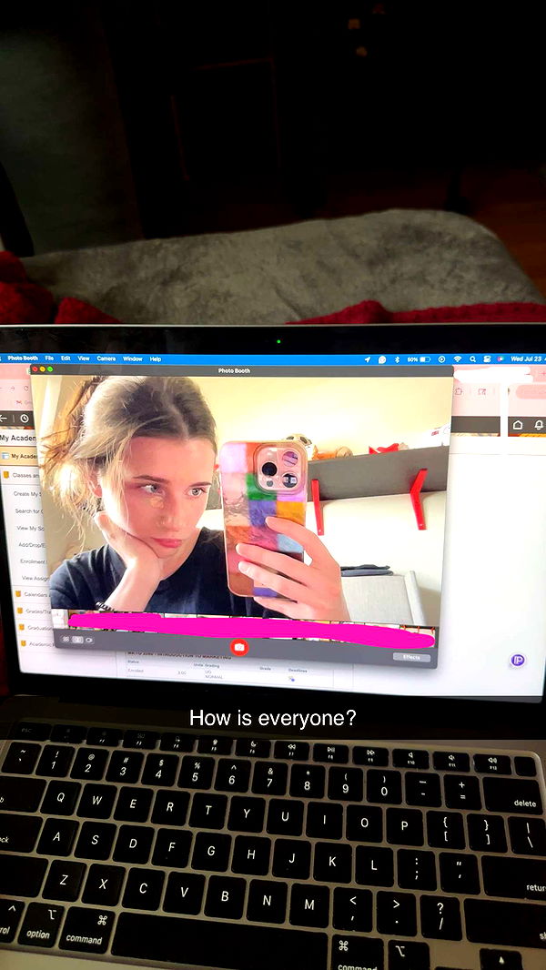Select the four-up photo grid mode
The image size is (546, 970).
tap(66, 640)
